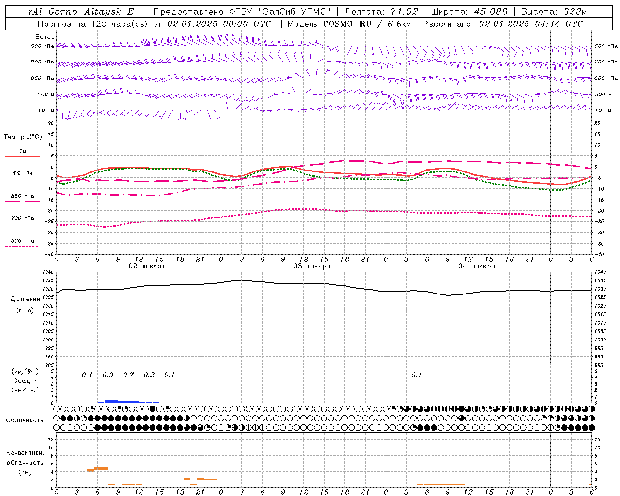The width and height of the screenshot is (620, 496).
Task: Click the 500 гПа temperature legend entry
Action: (x=23, y=240)
